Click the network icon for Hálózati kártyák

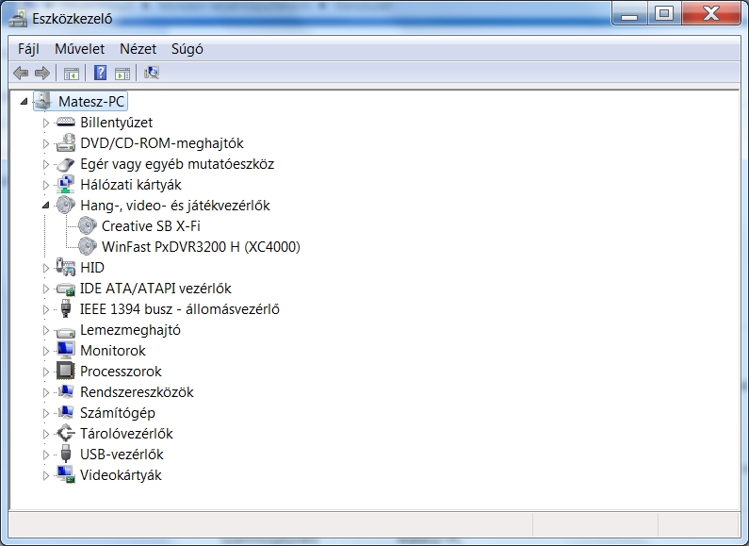(65, 184)
